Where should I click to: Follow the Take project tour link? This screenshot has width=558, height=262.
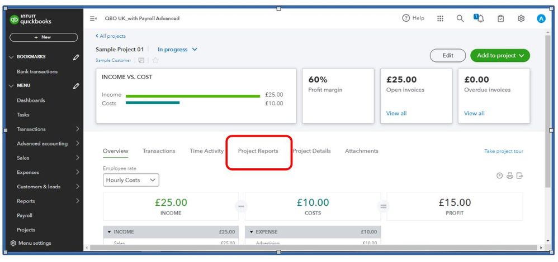(x=503, y=151)
